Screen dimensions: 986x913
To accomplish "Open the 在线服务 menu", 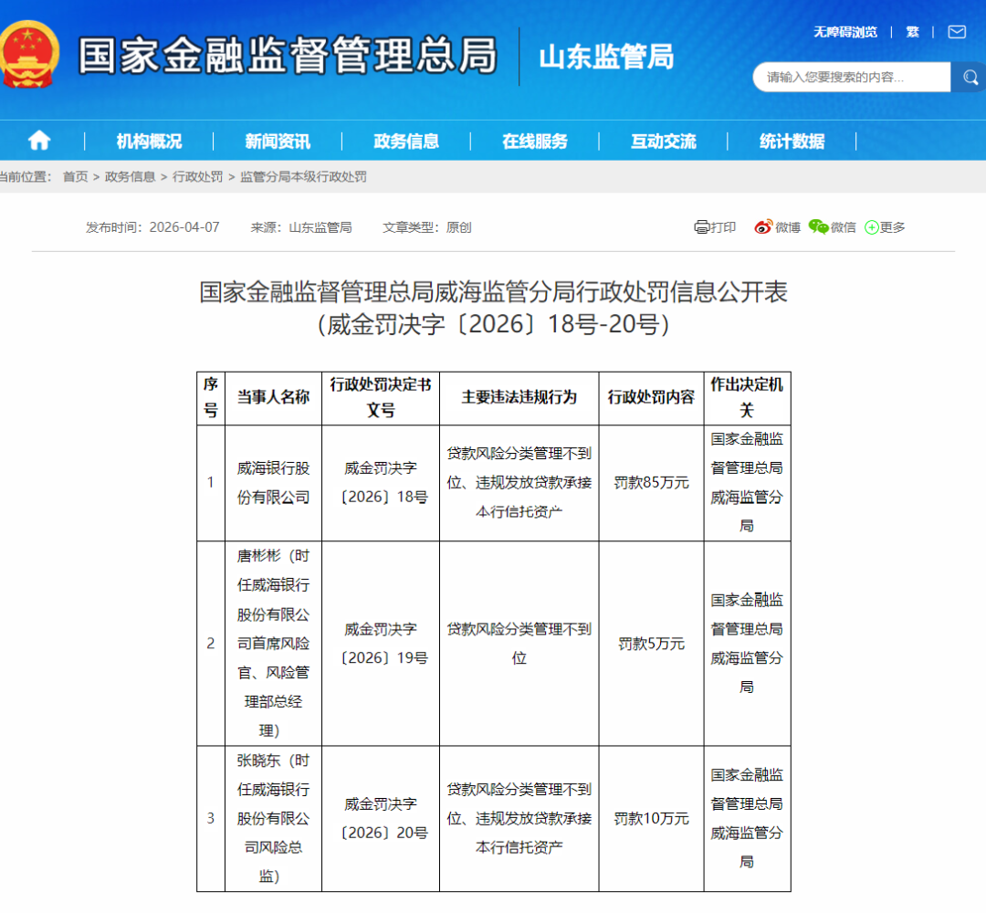I will (x=534, y=141).
